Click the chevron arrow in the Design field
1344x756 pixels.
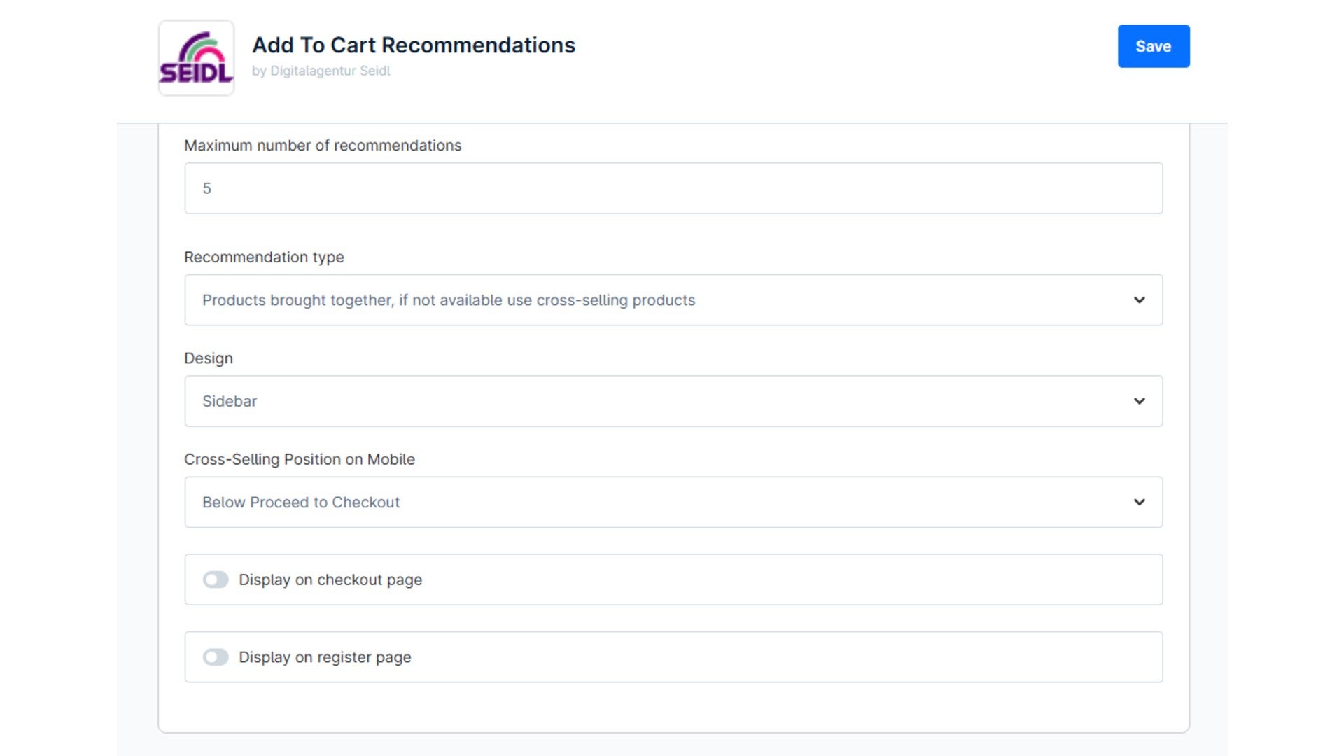(1140, 401)
